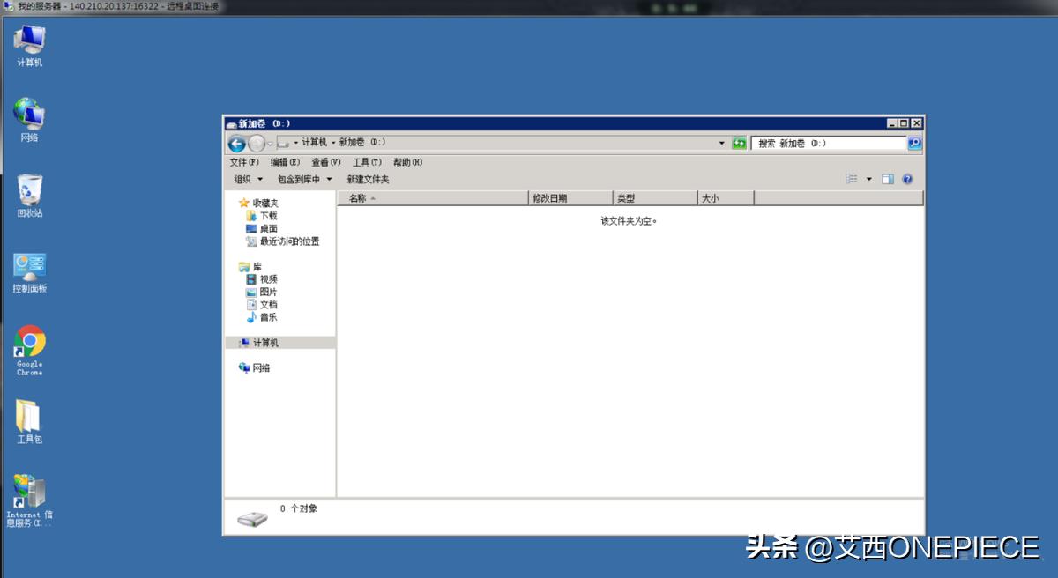Click inside the 搜索 新加卷 search box
Viewport: 1058px width, 578px height.
point(820,143)
